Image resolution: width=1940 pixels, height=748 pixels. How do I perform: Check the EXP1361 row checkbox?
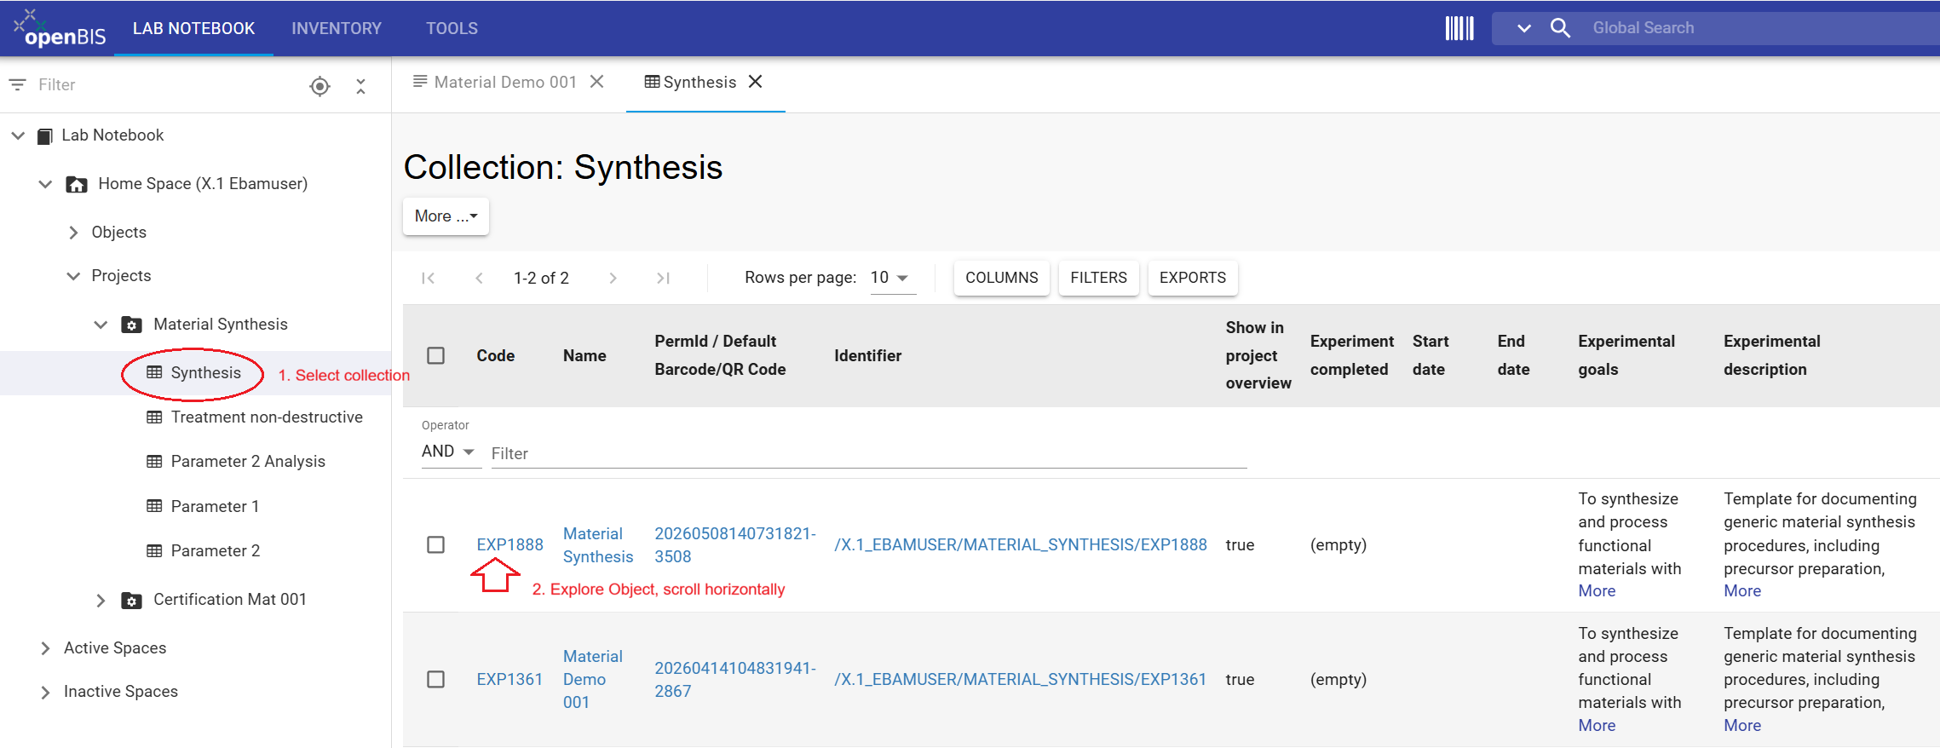tap(435, 679)
